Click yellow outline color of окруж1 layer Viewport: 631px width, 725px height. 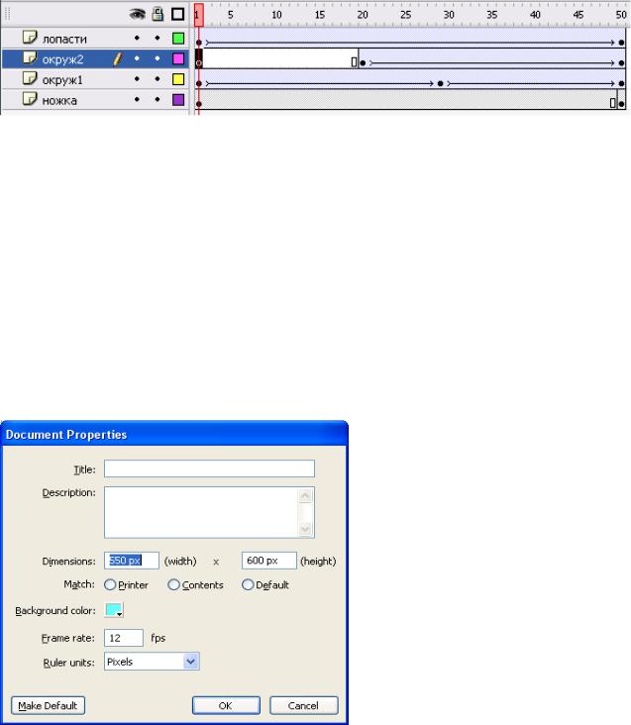178,79
